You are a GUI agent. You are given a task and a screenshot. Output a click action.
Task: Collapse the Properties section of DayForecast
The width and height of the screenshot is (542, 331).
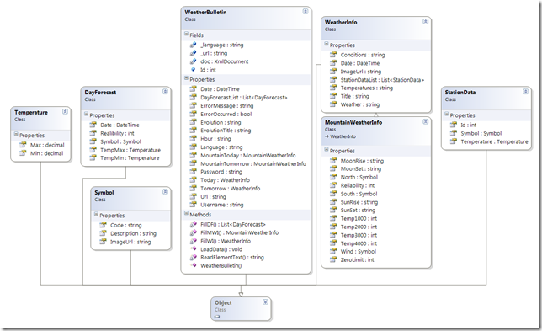click(x=86, y=115)
